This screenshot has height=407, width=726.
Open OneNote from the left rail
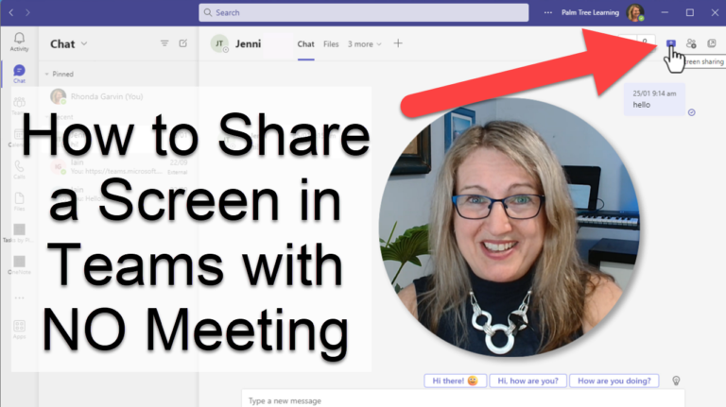(19, 265)
